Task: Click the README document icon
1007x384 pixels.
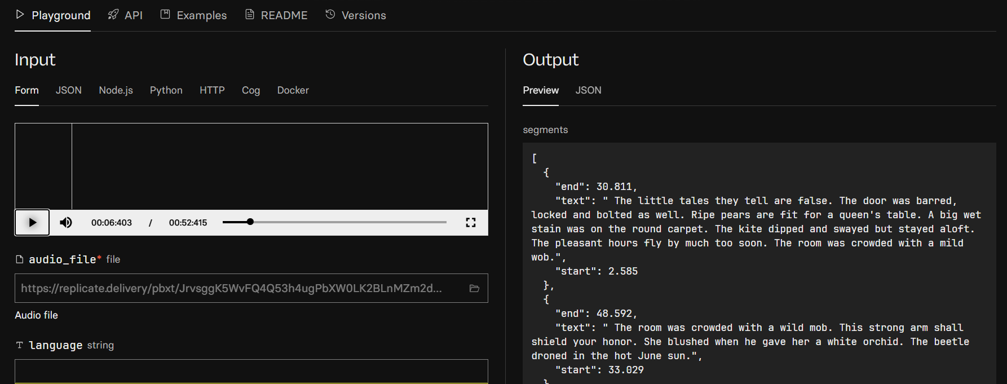Action: coord(250,14)
